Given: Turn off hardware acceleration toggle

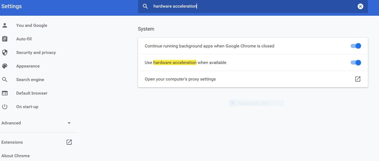Looking at the screenshot, I should click(356, 63).
